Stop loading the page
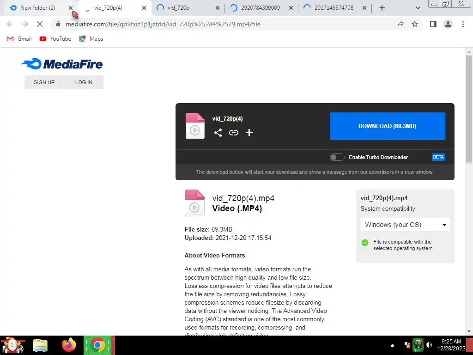 pyautogui.click(x=40, y=24)
